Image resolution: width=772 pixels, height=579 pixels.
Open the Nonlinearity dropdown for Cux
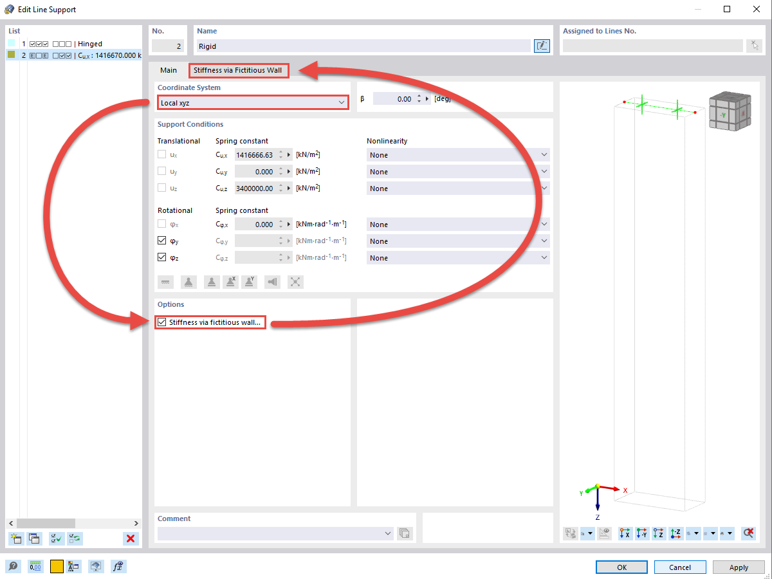pyautogui.click(x=544, y=154)
